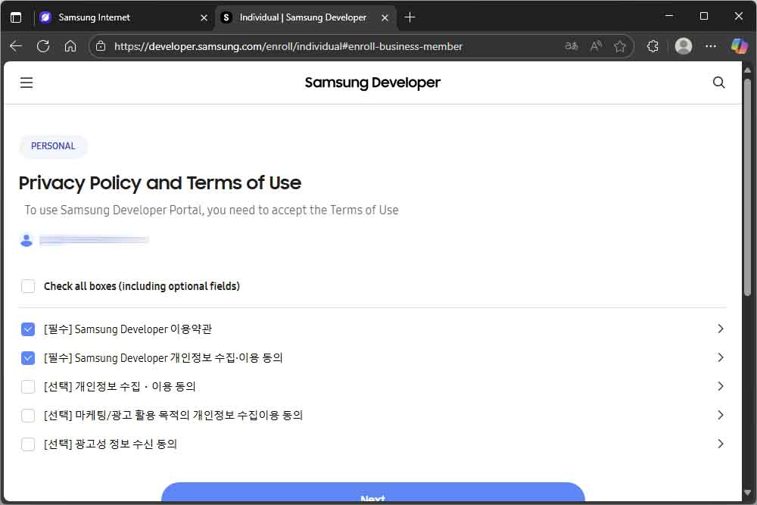
Task: Switch to the Samsung Internet tab
Action: click(x=124, y=17)
